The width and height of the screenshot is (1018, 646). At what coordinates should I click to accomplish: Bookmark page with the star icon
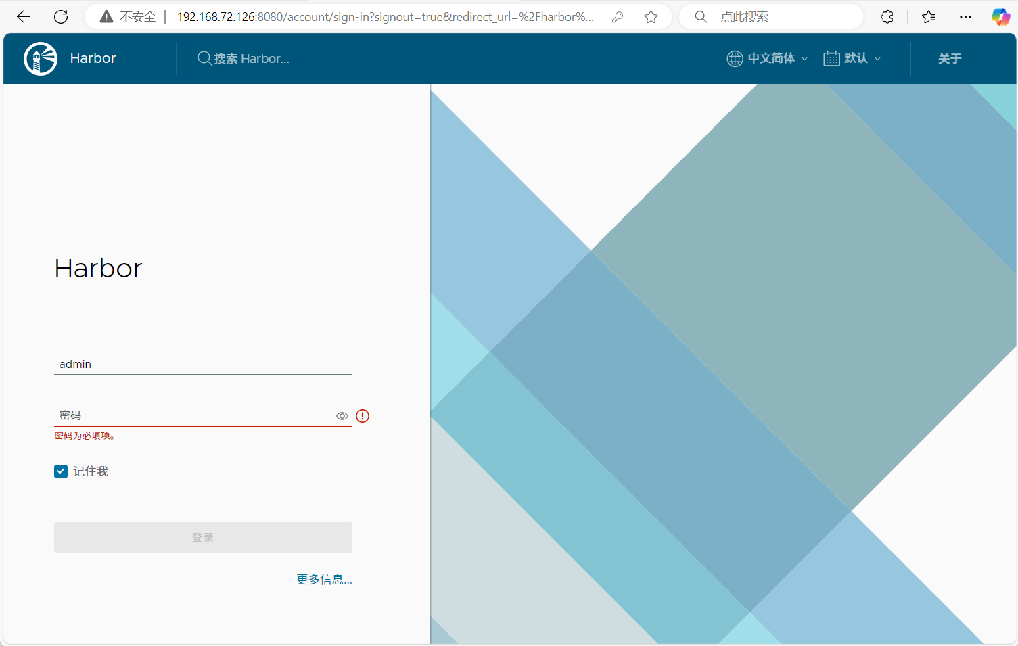coord(651,17)
